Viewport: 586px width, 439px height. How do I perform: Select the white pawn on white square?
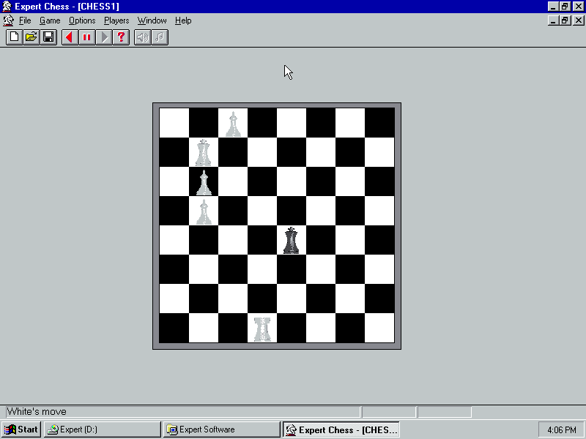coord(204,211)
